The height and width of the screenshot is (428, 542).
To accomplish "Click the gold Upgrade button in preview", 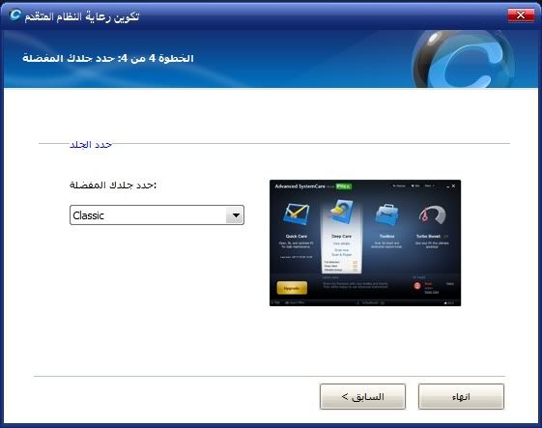I will pyautogui.click(x=292, y=288).
